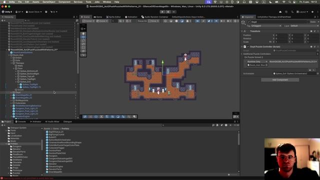The image size is (320, 180).
Task: Click the macOS Spotlight search icon
Action: (x=289, y=2)
